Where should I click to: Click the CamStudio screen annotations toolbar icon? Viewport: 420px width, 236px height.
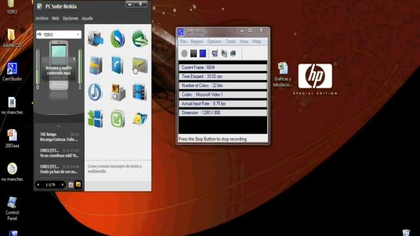[224, 54]
